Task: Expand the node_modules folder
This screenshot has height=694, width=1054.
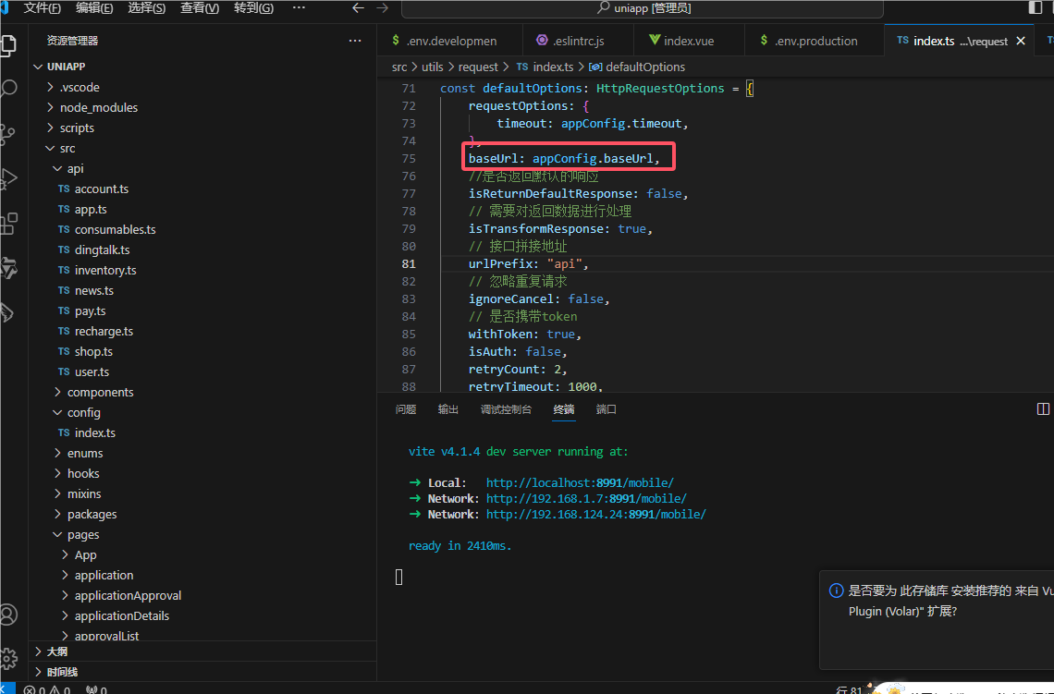Action: [51, 107]
